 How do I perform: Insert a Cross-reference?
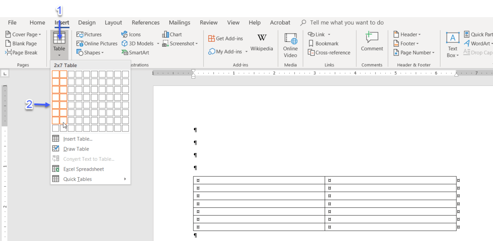click(329, 52)
